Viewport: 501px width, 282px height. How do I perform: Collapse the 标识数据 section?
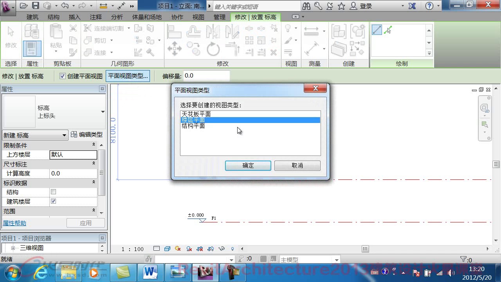pyautogui.click(x=94, y=183)
